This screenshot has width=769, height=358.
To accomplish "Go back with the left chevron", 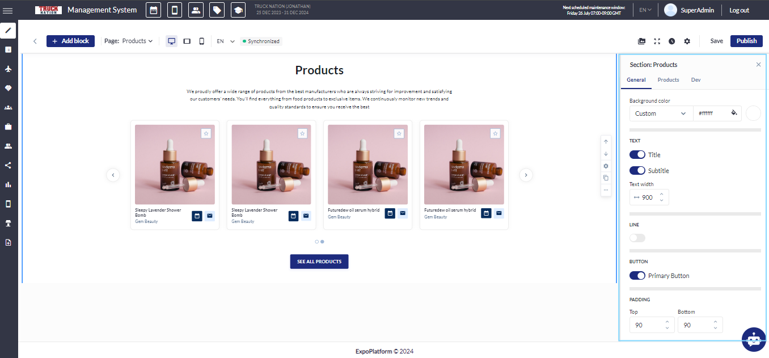I will point(35,41).
